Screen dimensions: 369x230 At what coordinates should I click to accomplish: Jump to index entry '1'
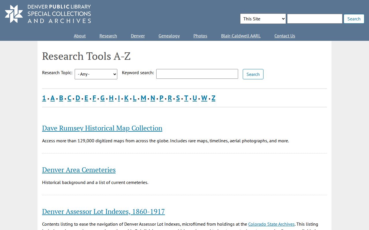click(x=44, y=98)
